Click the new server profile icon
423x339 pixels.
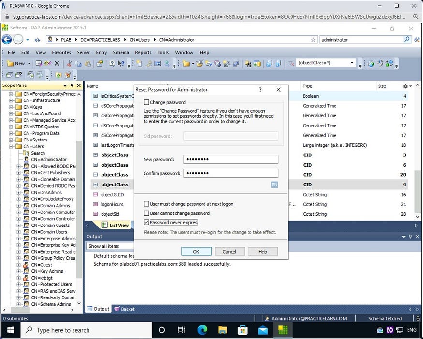coord(140,63)
